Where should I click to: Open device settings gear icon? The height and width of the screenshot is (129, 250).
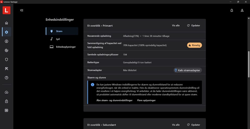tap(7, 32)
